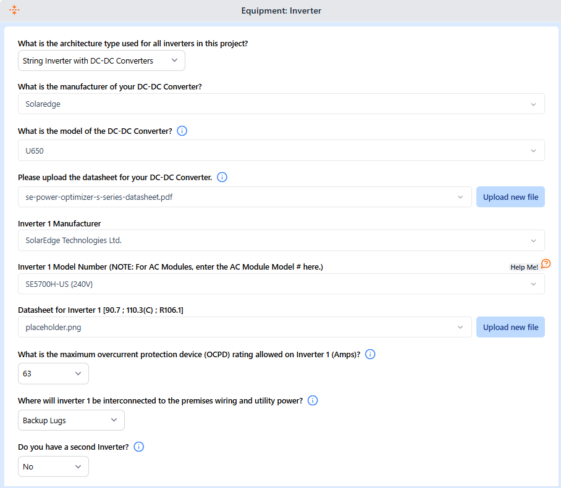Image resolution: width=561 pixels, height=488 pixels.
Task: Select the se-power-optimizer datasheet file dropdown
Action: click(245, 197)
